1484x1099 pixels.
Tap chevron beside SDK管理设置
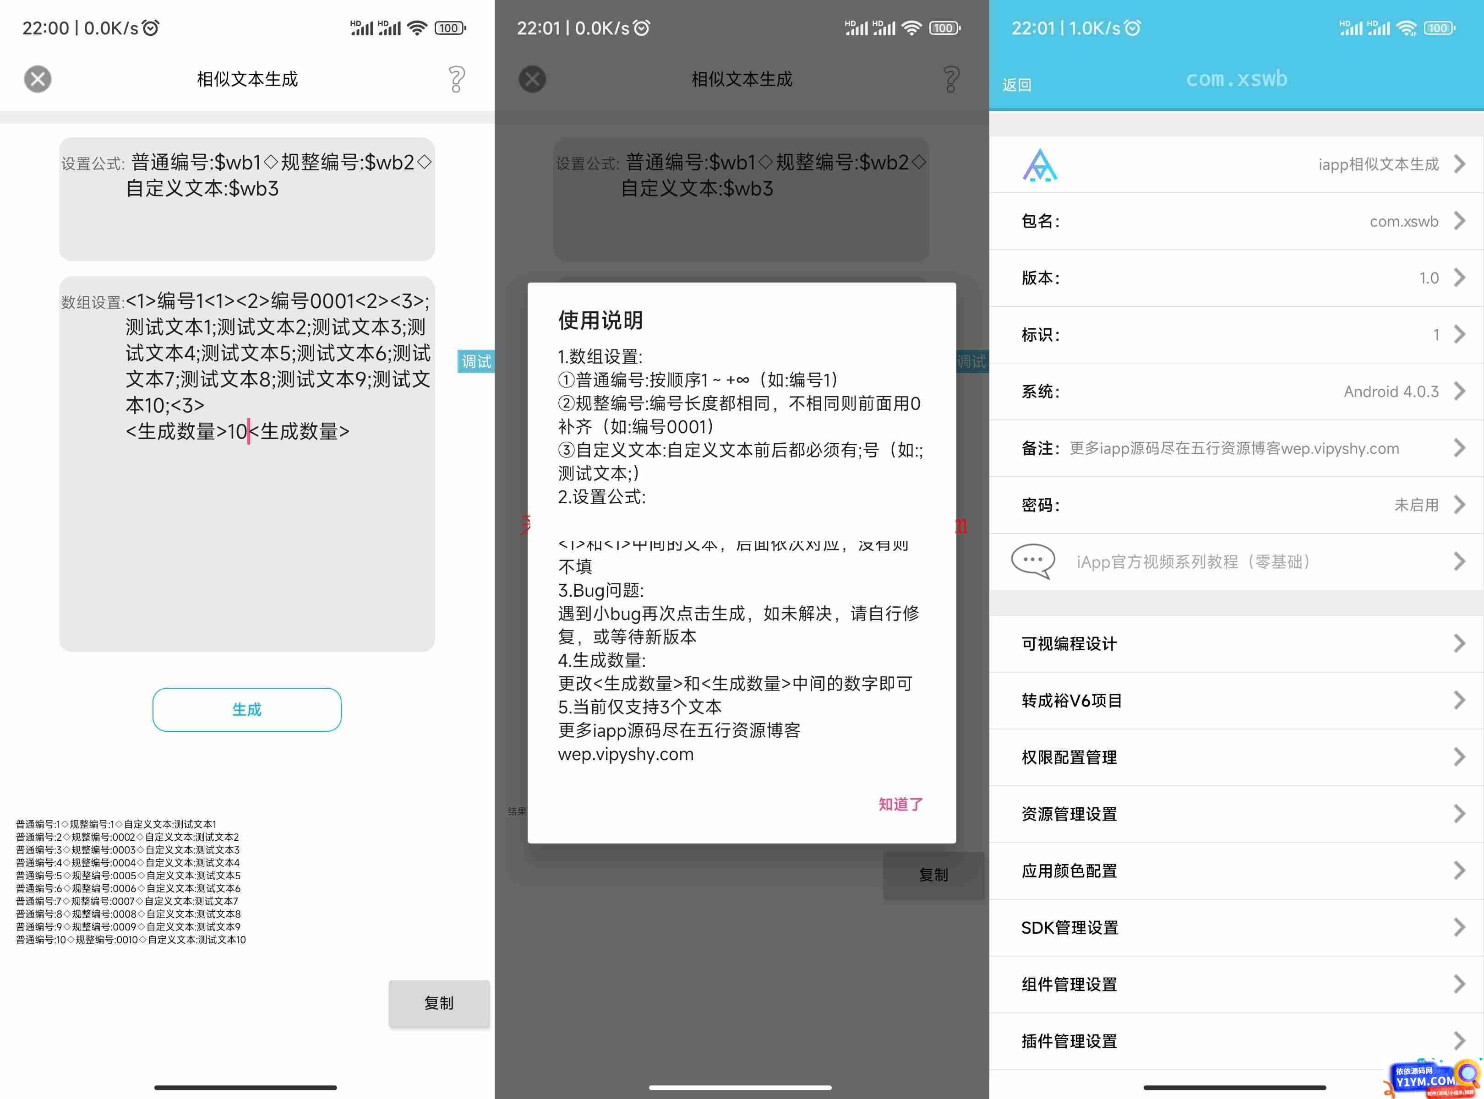point(1459,927)
